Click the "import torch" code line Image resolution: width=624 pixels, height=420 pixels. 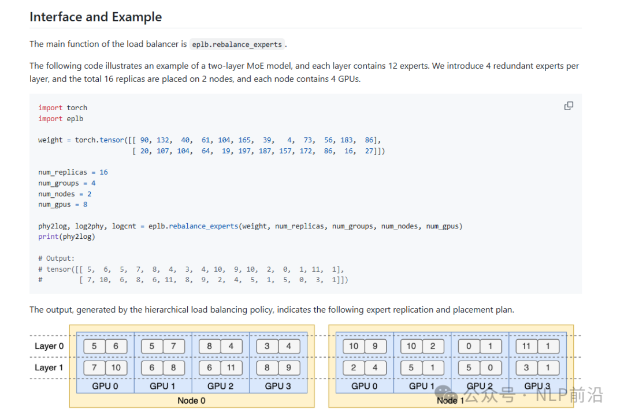click(x=62, y=107)
